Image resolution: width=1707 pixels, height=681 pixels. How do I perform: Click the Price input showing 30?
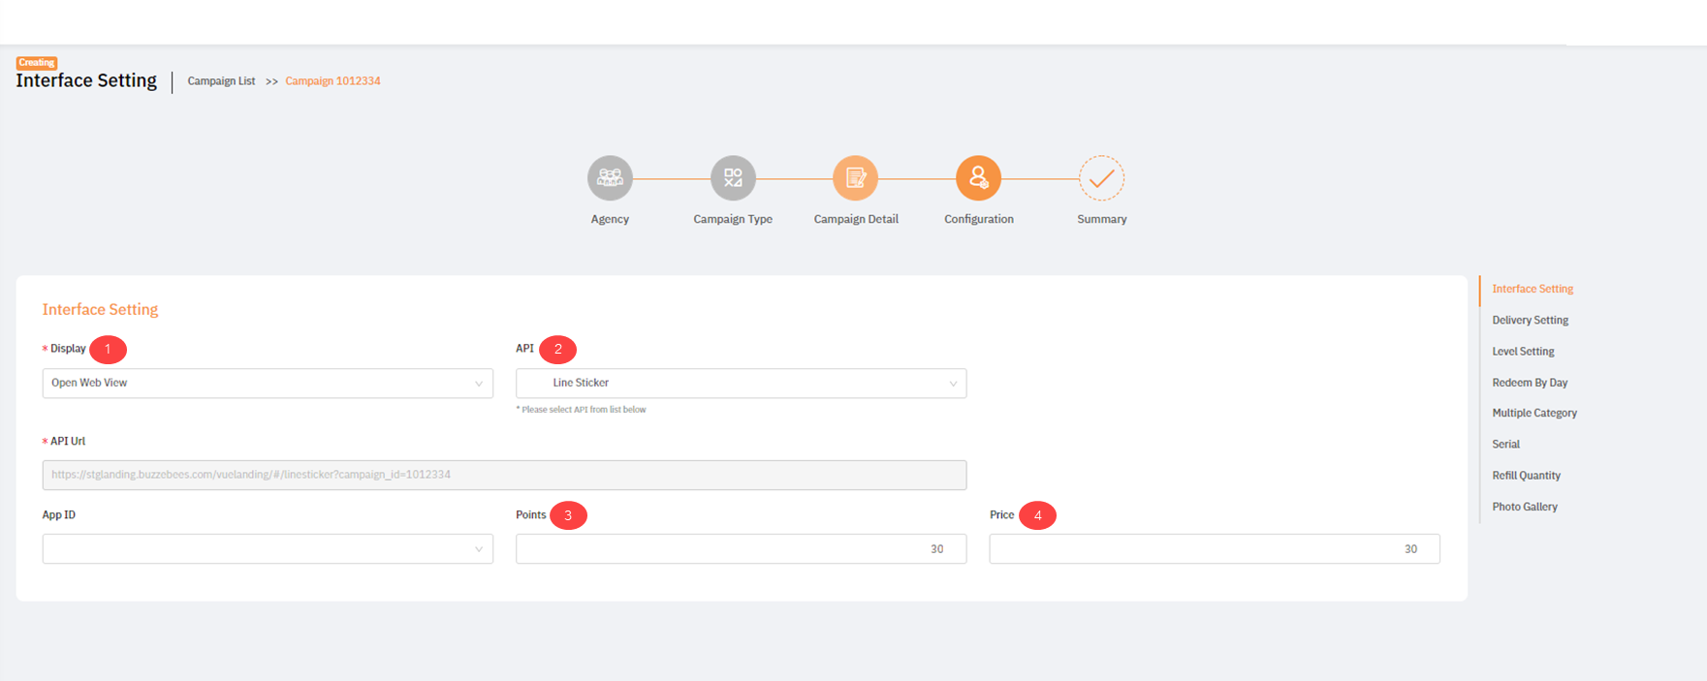1213,548
